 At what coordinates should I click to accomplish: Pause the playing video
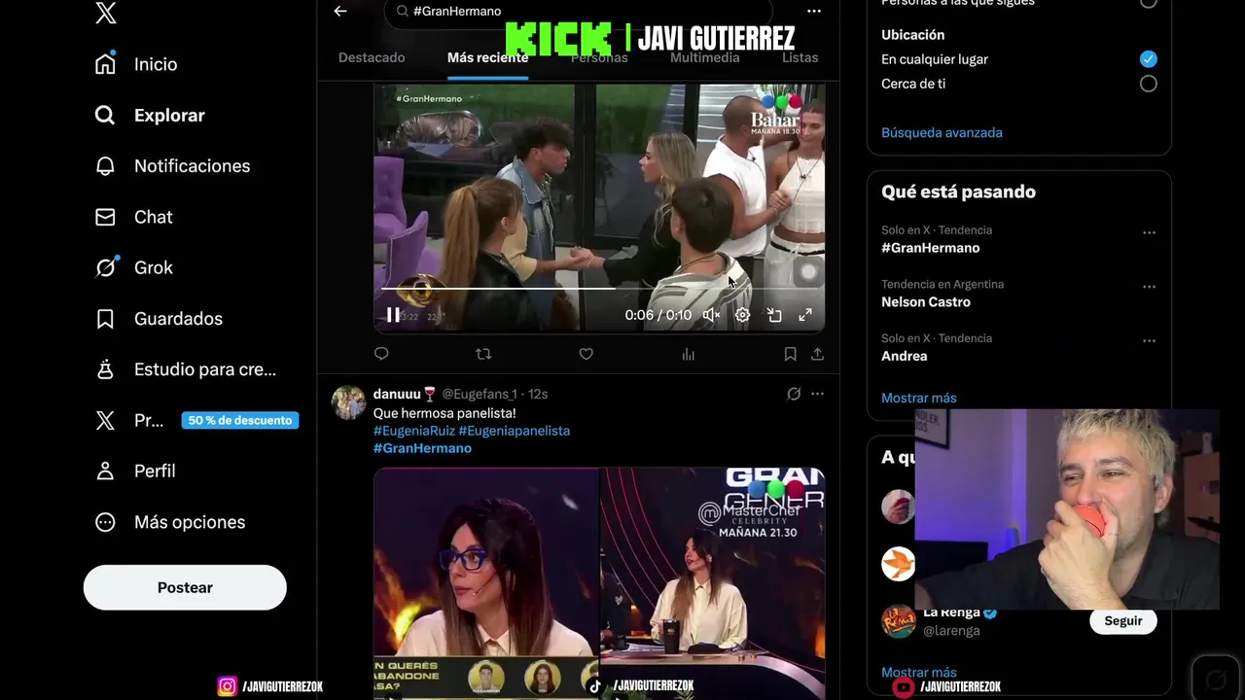point(393,314)
